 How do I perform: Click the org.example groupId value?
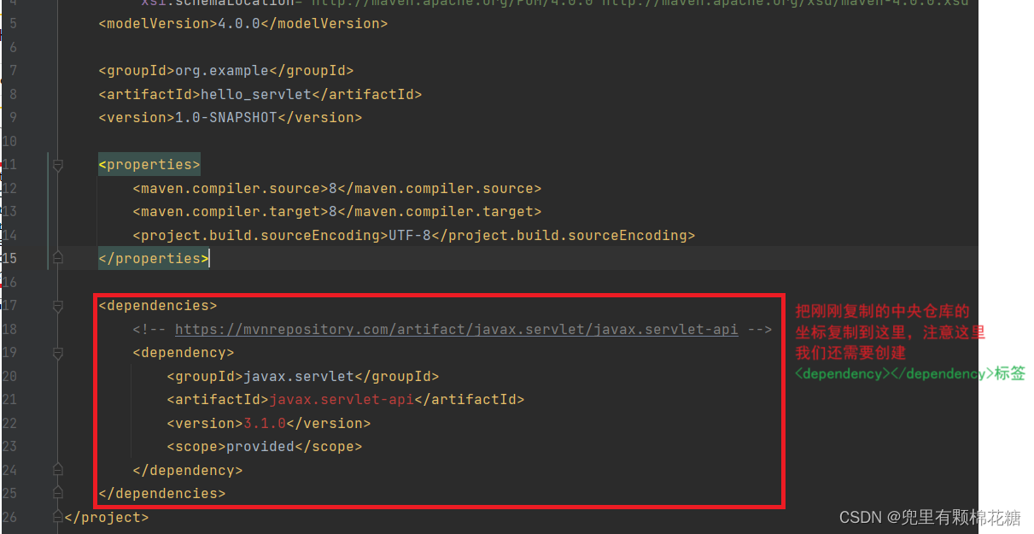[222, 71]
